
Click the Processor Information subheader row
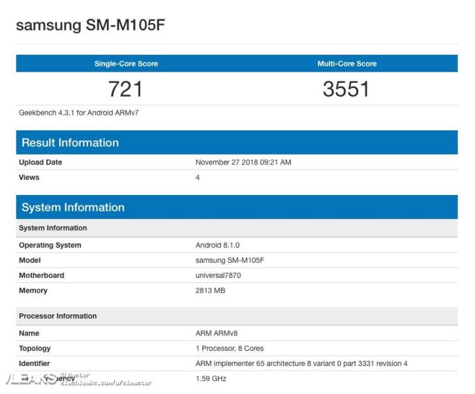coord(237,316)
